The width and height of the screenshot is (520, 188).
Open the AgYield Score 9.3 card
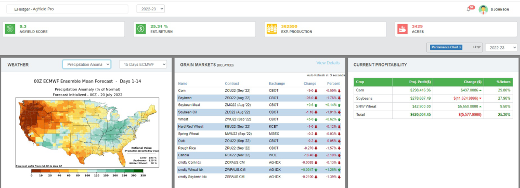(x=63, y=30)
